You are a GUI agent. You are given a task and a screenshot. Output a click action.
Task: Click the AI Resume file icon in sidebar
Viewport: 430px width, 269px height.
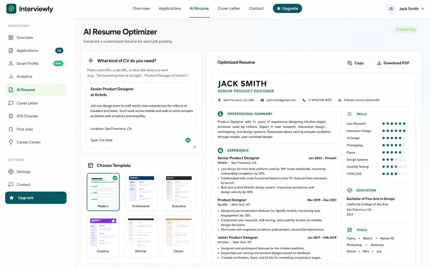[11, 90]
